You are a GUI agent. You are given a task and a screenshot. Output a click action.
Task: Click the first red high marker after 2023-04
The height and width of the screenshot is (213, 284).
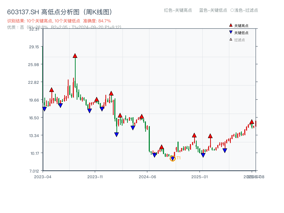tap(51, 90)
